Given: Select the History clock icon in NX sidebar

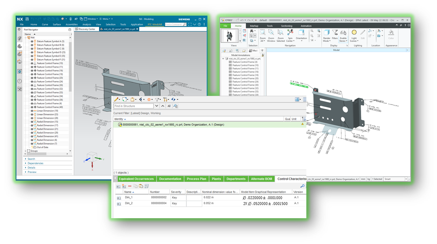Looking at the screenshot, I should pyautogui.click(x=20, y=81).
